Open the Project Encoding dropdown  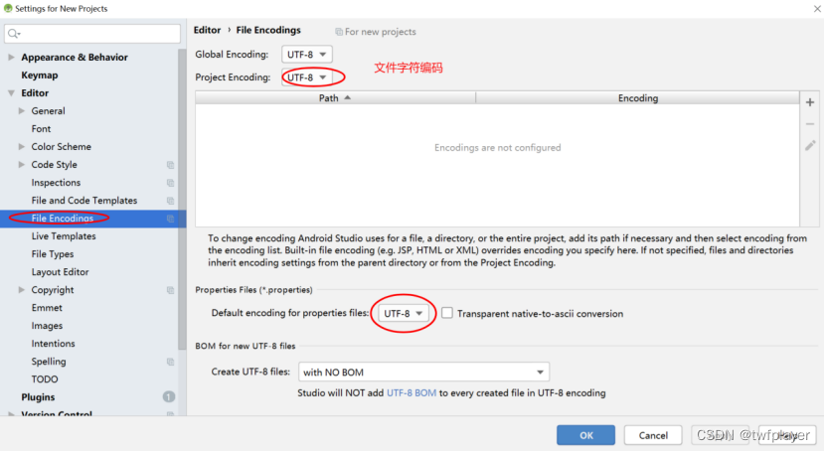pos(307,77)
